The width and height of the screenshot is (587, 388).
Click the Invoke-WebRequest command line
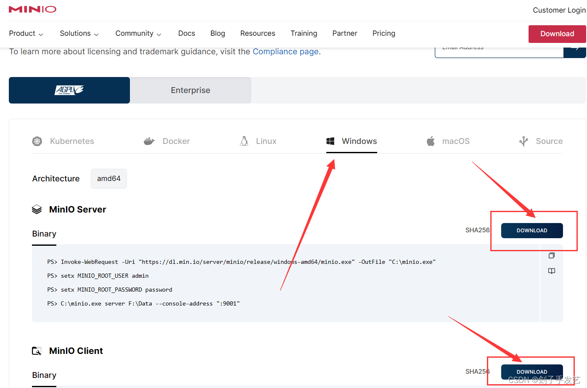point(241,262)
